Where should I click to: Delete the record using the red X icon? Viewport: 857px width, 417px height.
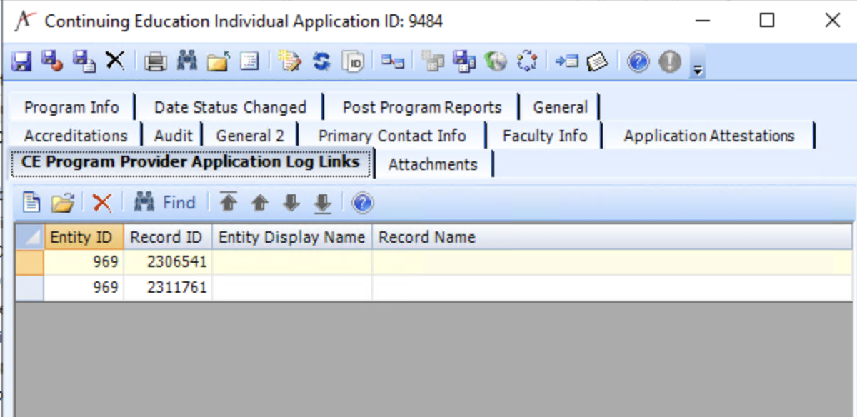[x=115, y=61]
